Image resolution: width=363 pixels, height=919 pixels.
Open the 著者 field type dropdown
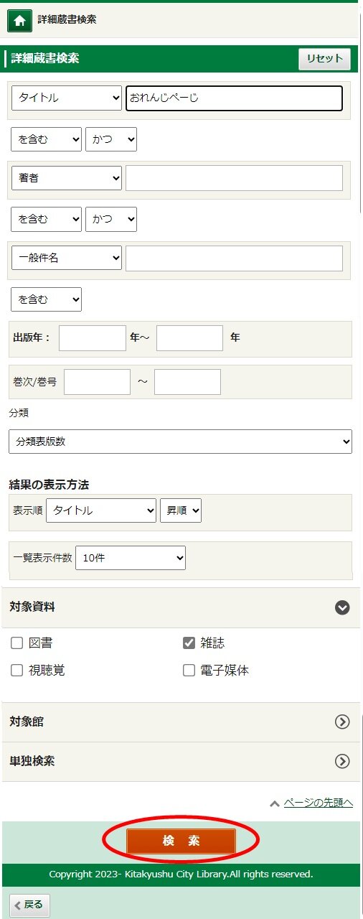click(67, 178)
